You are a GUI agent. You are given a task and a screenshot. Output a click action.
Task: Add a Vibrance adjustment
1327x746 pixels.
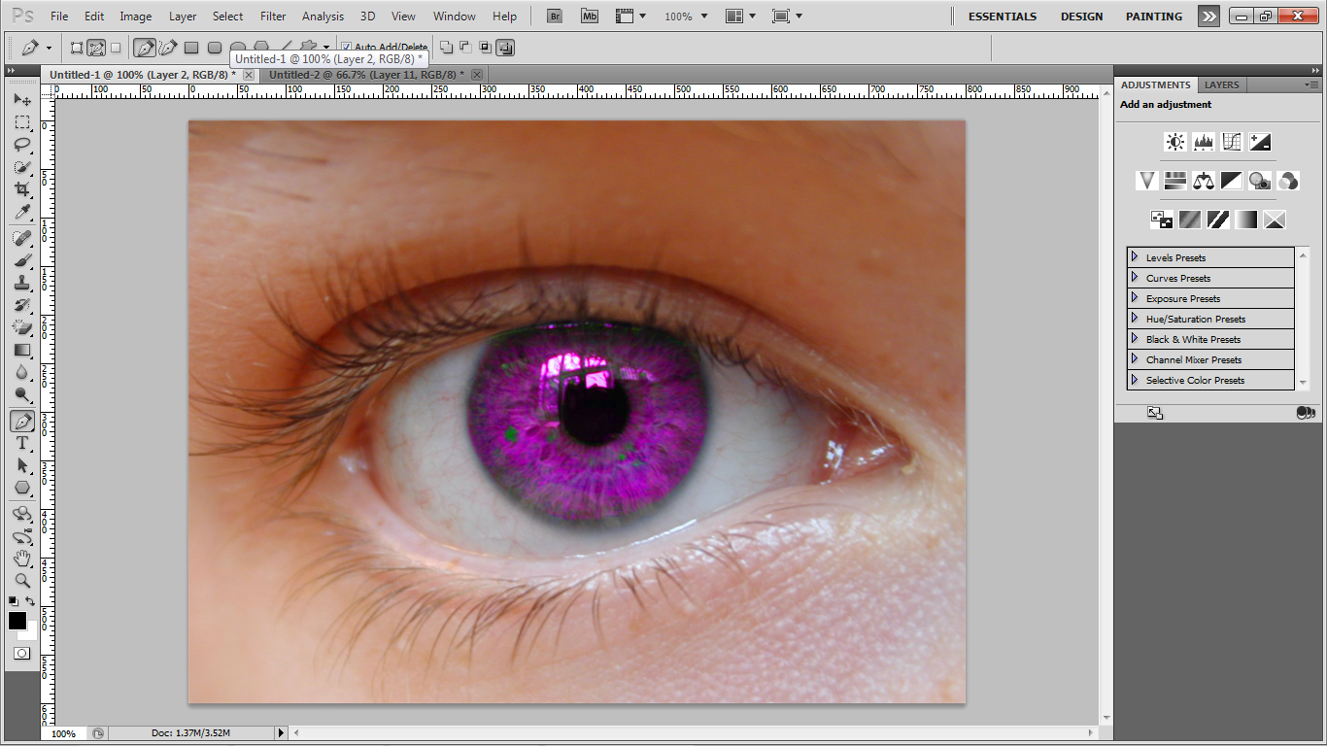click(1147, 181)
